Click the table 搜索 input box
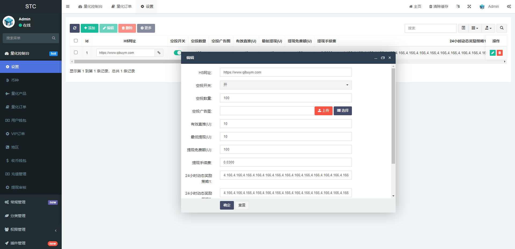The height and width of the screenshot is (249, 515). (x=431, y=28)
